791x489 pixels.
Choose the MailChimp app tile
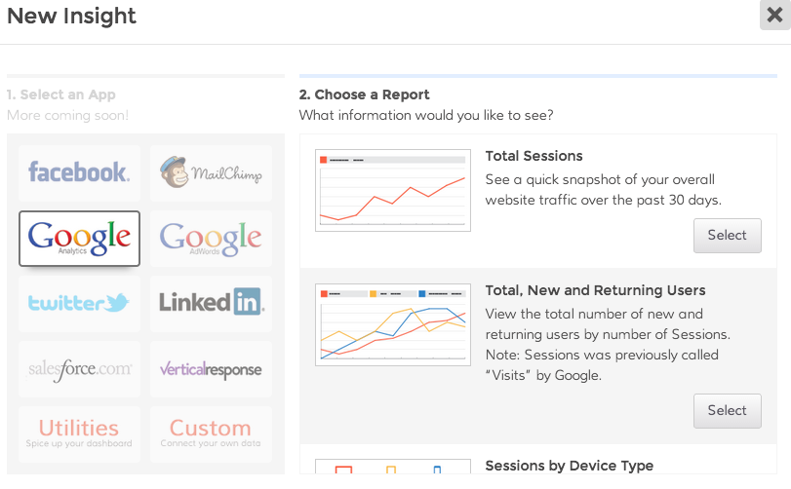pos(211,173)
